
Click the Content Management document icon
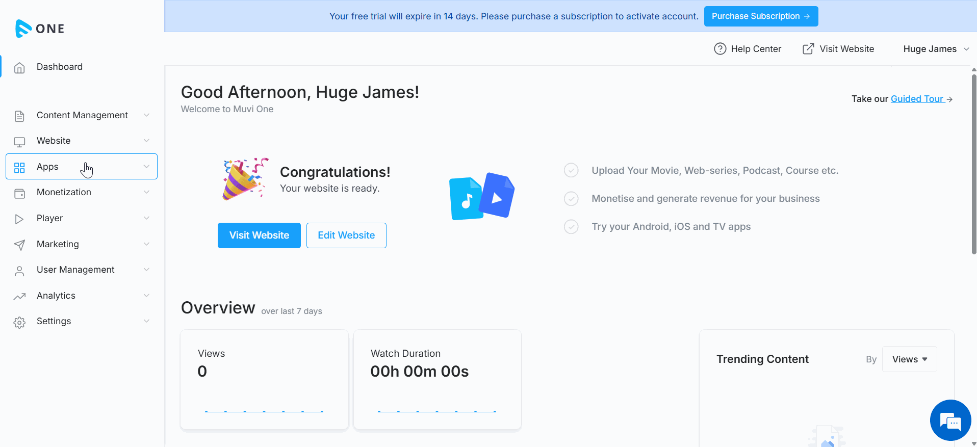tap(19, 116)
